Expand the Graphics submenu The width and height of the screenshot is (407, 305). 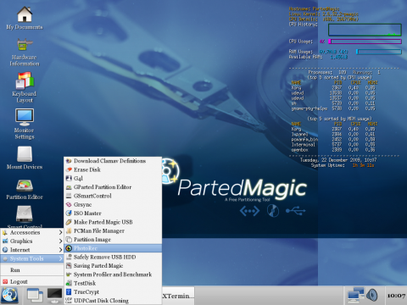(31, 241)
